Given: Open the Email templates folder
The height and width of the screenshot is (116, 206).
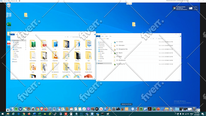Looking at the screenshot, I should pos(33,56).
